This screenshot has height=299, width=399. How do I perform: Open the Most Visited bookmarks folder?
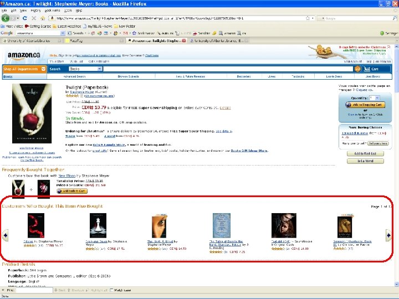(12, 26)
